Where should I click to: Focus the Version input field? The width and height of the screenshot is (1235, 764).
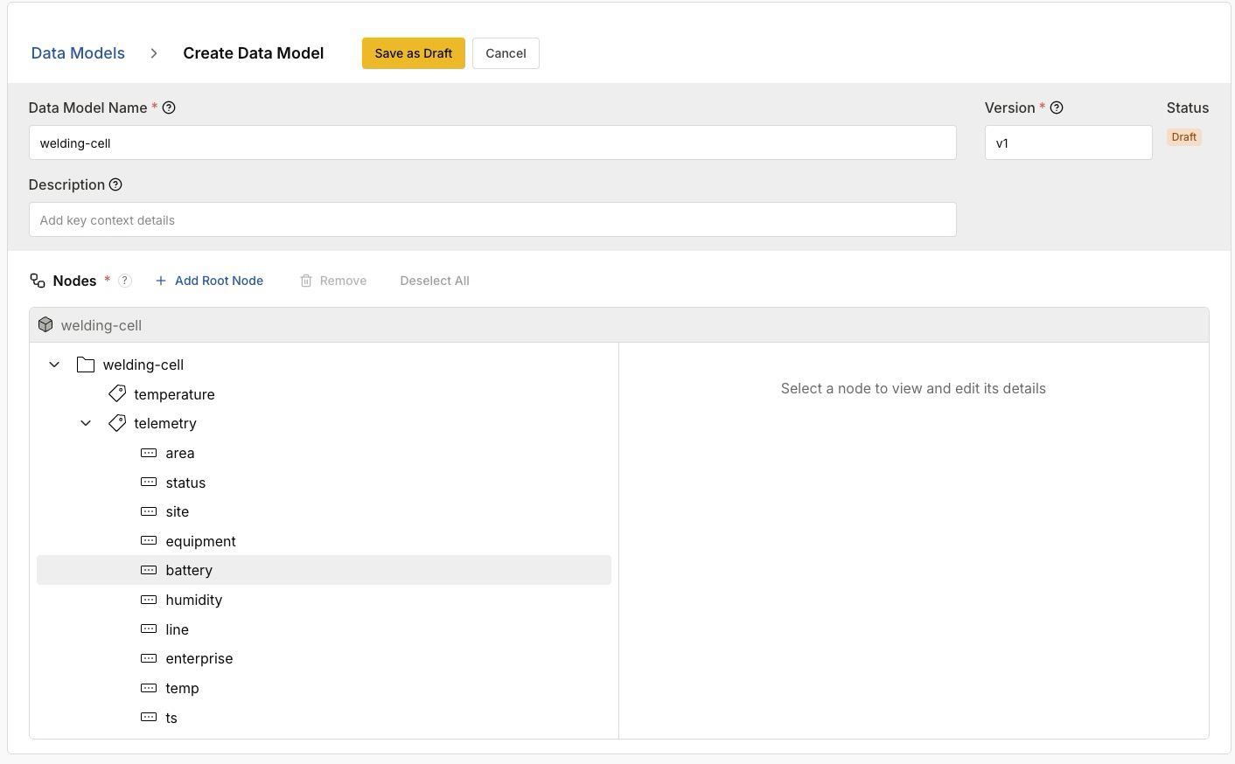pyautogui.click(x=1069, y=142)
